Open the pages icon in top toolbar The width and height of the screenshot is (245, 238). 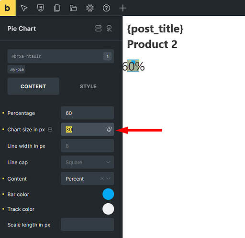[57, 8]
